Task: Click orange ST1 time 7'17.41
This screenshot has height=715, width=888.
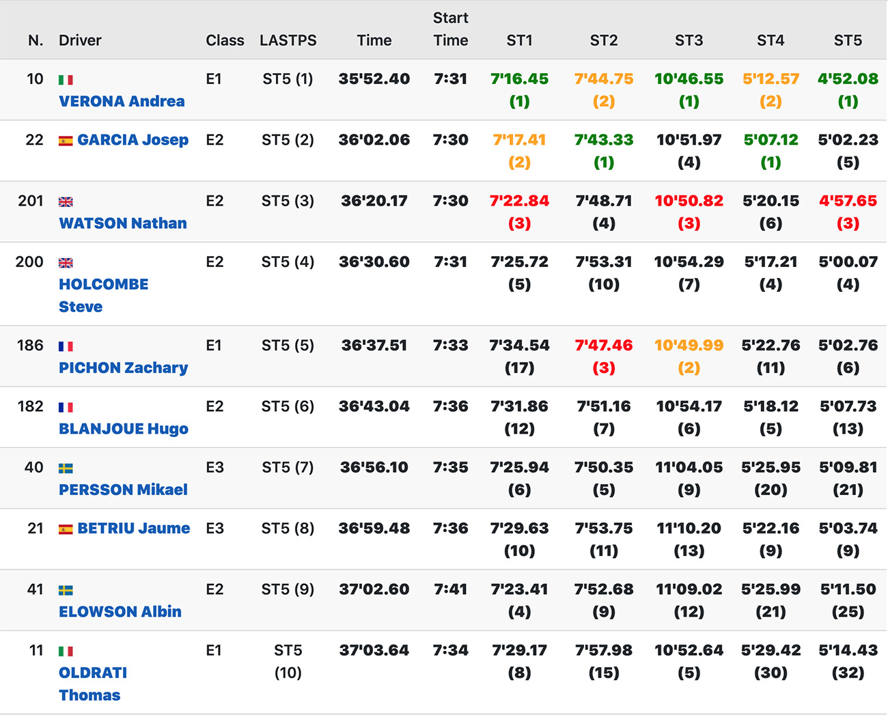Action: pos(519,139)
